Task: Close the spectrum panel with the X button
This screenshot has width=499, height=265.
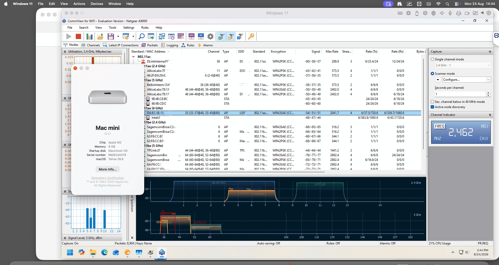Action: [132, 238]
